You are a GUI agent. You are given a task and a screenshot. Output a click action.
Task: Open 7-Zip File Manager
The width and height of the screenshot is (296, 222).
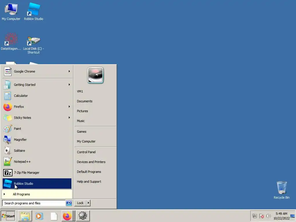37,173
